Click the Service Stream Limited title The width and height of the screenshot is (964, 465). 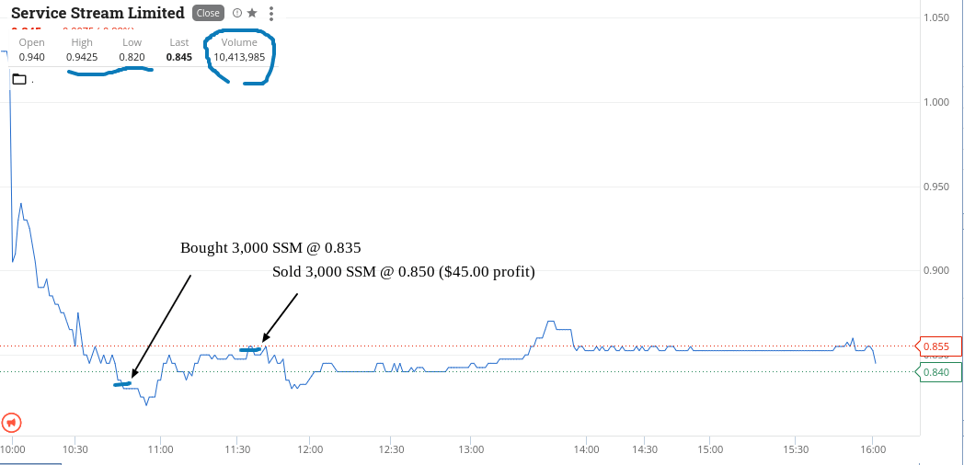pos(98,13)
